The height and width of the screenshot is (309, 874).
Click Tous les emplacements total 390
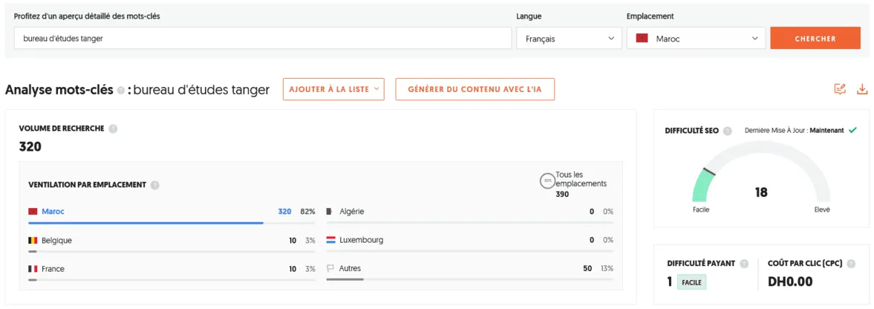point(562,194)
